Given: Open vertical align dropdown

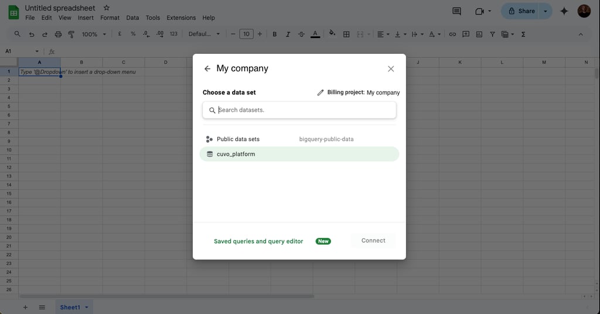Looking at the screenshot, I should click(x=400, y=35).
